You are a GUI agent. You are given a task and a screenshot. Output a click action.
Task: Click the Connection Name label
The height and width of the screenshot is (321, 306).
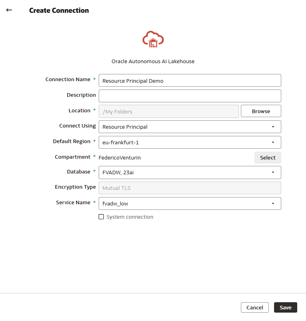point(68,80)
